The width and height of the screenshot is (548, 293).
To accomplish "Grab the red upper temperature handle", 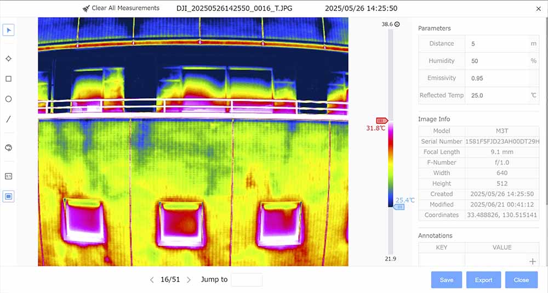I will (x=381, y=120).
